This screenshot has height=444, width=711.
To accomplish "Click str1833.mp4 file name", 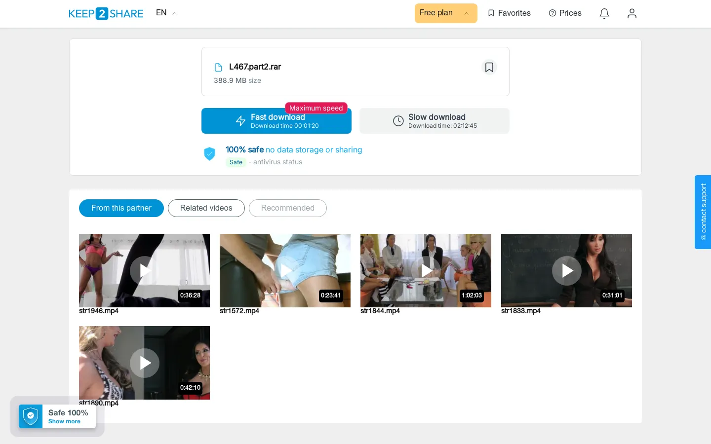I will (x=521, y=311).
